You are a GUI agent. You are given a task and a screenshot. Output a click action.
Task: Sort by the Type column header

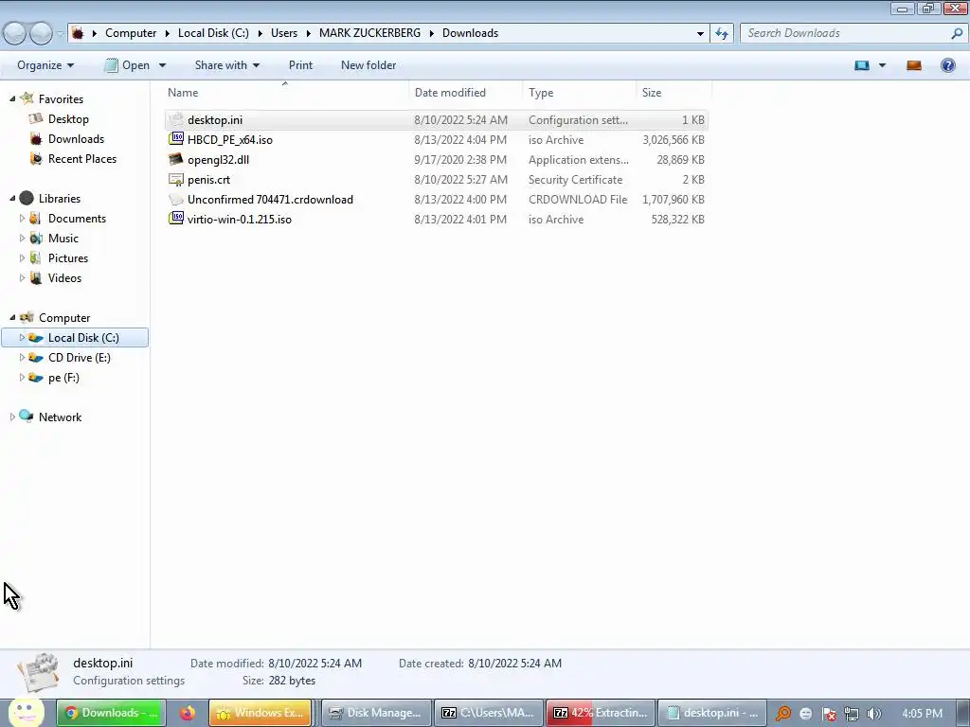pyautogui.click(x=579, y=92)
